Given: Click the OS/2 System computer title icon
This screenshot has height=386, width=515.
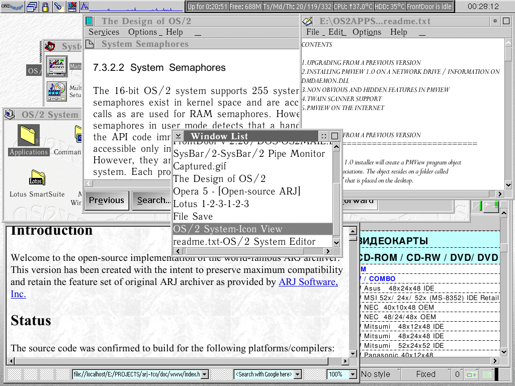Looking at the screenshot, I should tap(10, 115).
